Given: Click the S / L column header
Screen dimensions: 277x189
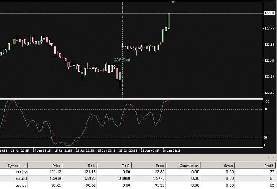Looking at the screenshot, I should 80,166.
